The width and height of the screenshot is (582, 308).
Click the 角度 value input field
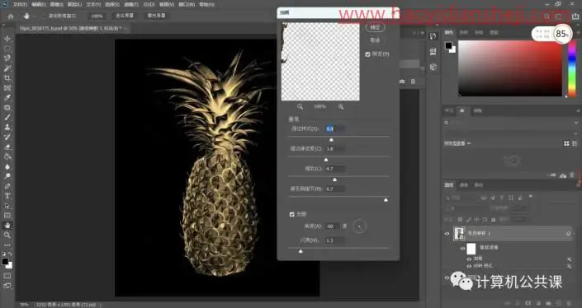tap(332, 226)
